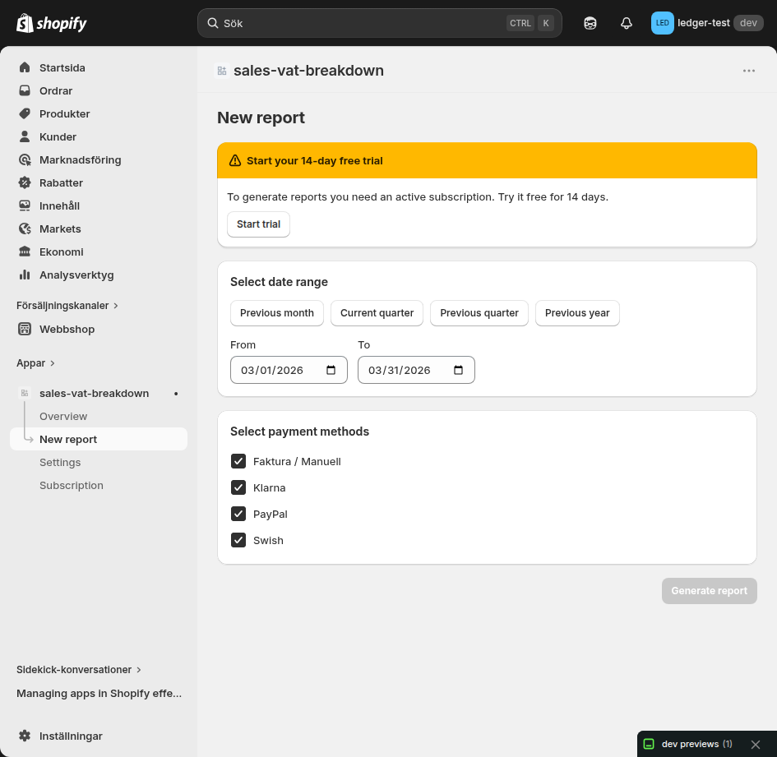This screenshot has height=757, width=777.
Task: Click the Marknadsföring megaphone icon
Action: pos(25,159)
